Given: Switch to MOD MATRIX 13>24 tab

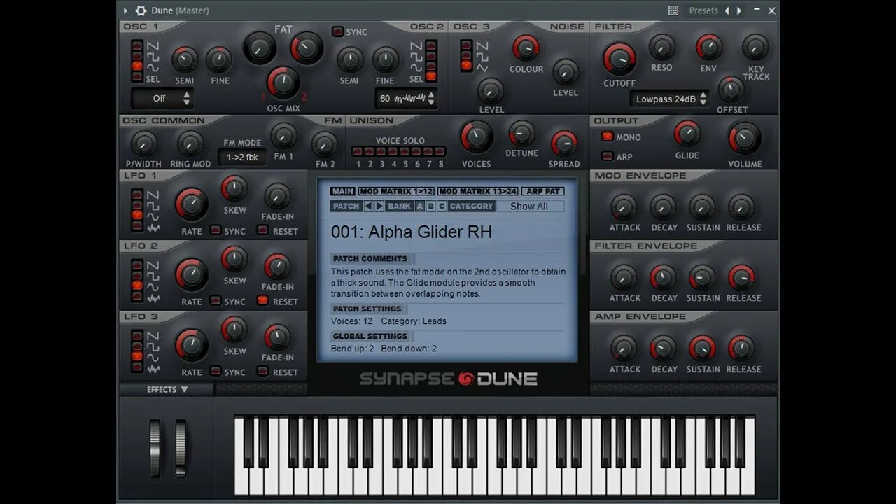Looking at the screenshot, I should pyautogui.click(x=478, y=191).
